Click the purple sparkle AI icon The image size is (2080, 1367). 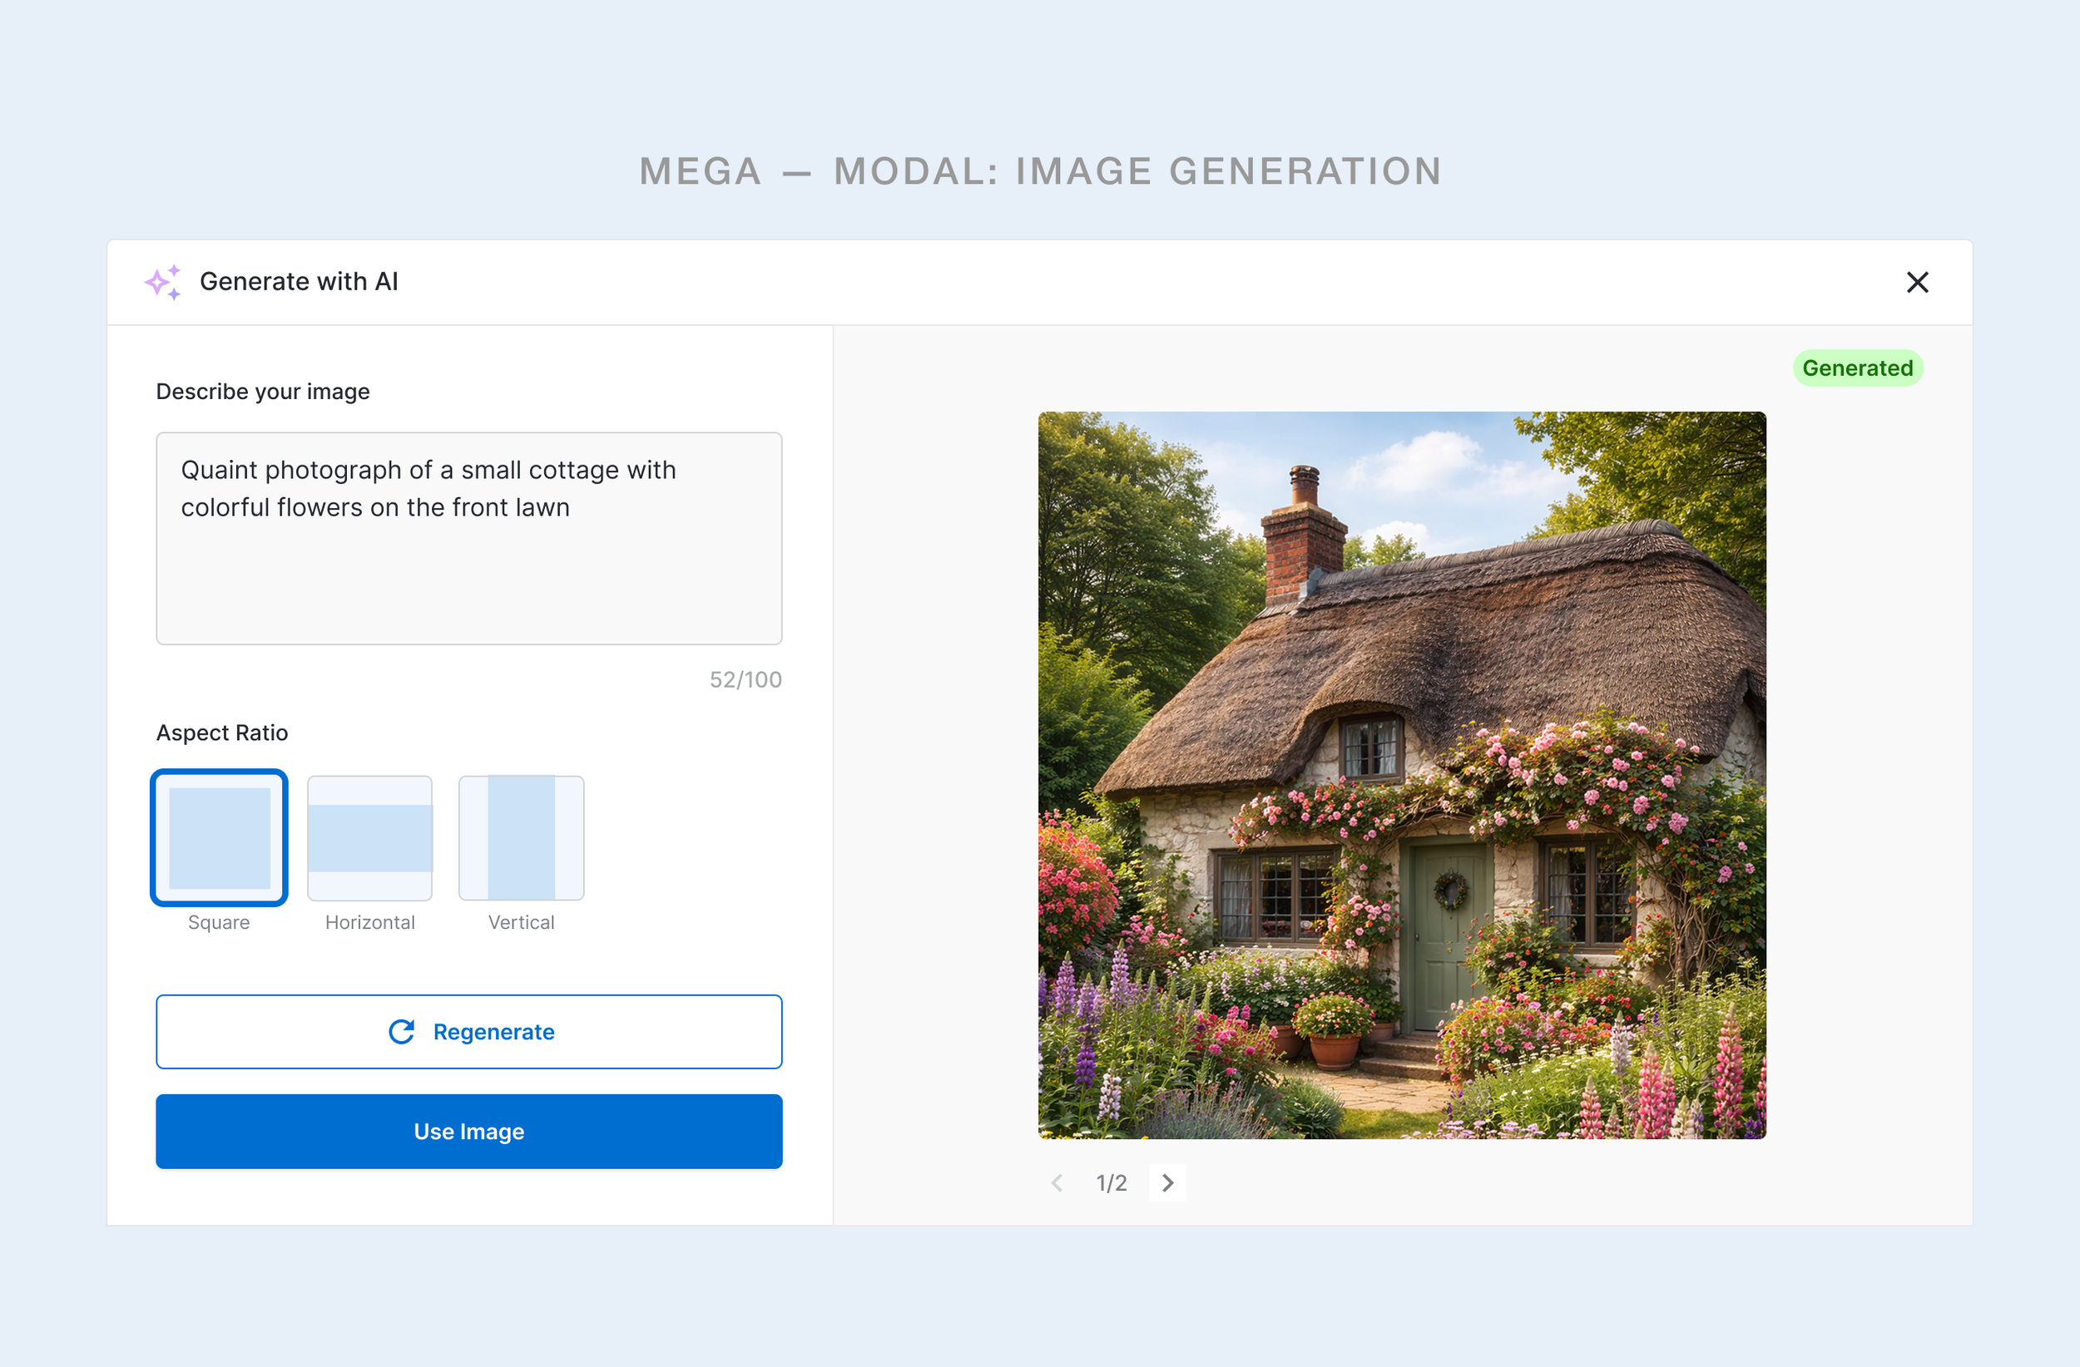[163, 282]
